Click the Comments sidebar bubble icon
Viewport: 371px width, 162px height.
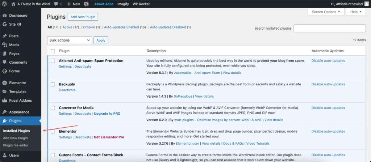4,62
